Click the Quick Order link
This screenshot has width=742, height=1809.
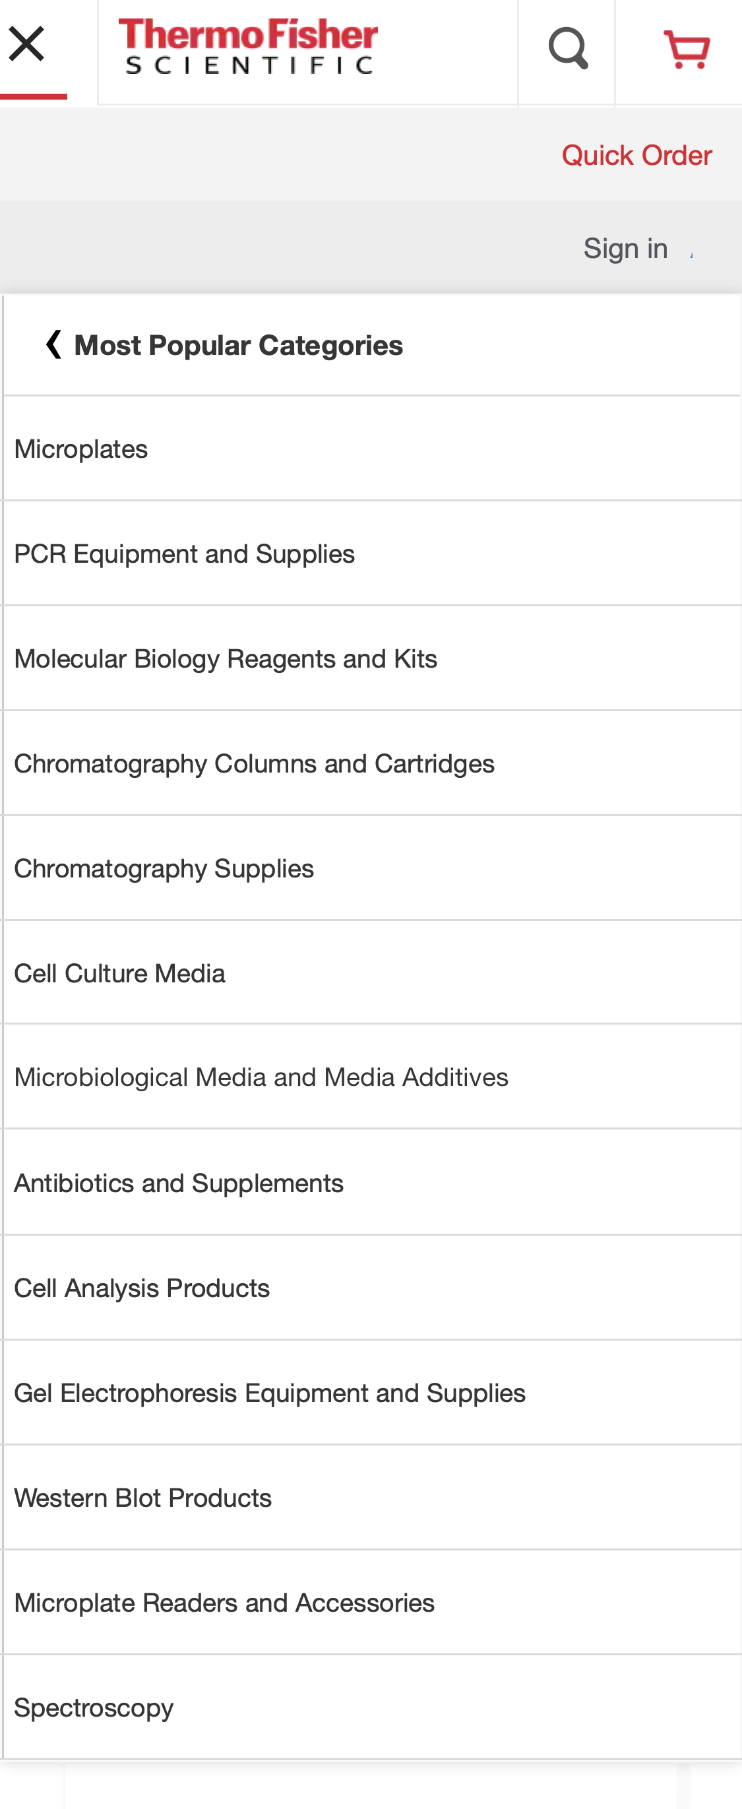[636, 154]
